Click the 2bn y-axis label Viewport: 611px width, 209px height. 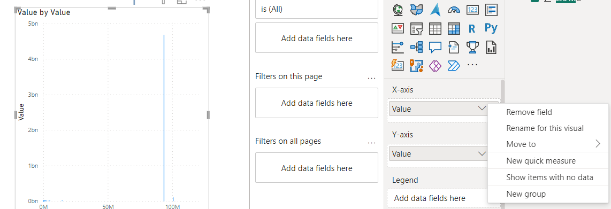tap(33, 130)
